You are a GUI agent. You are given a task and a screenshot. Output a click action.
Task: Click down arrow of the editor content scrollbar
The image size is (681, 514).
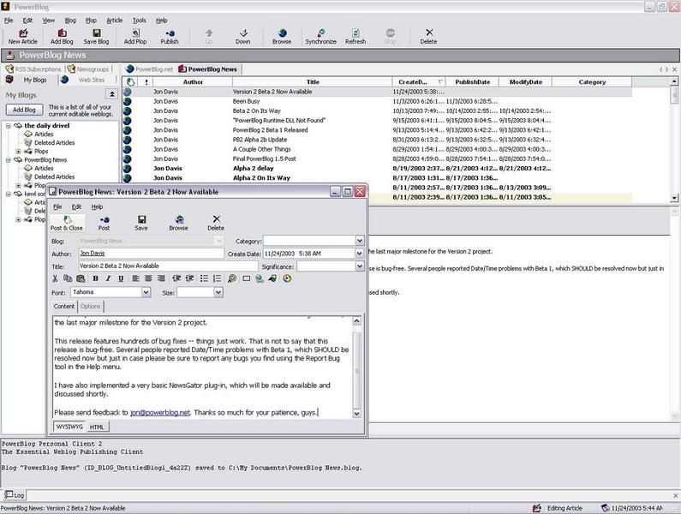[x=356, y=414]
